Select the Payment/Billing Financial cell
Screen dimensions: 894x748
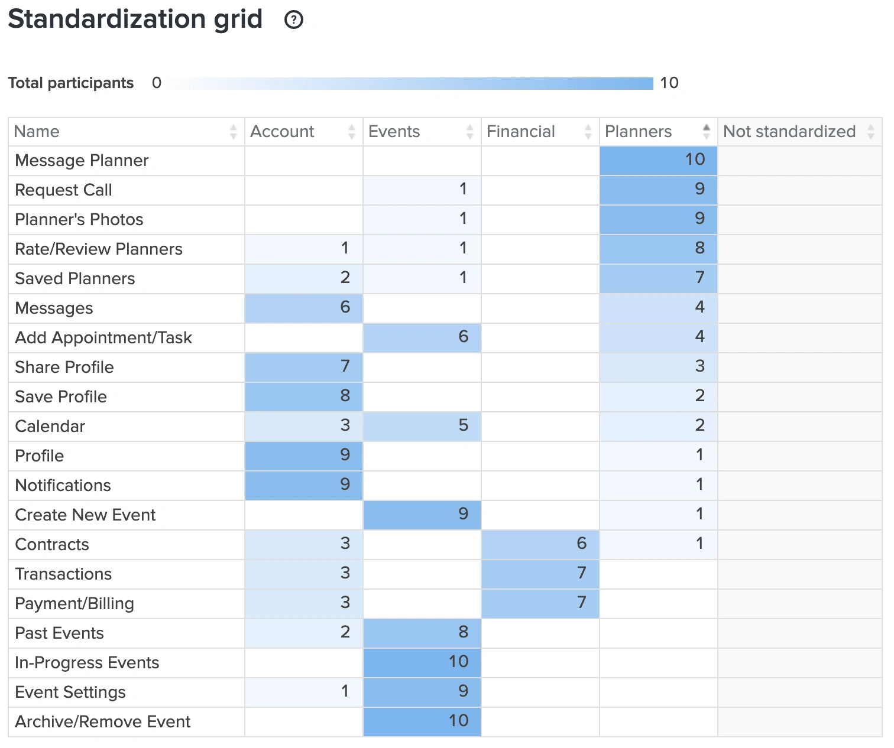(x=540, y=603)
